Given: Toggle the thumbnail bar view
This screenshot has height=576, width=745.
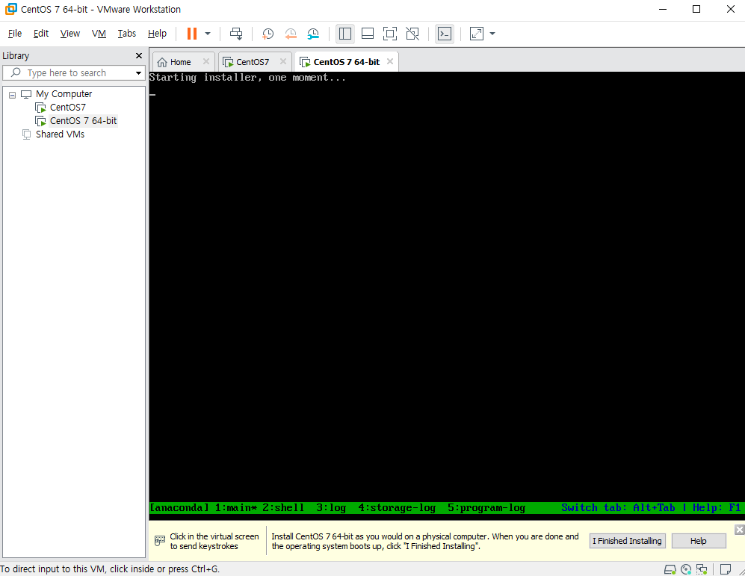Looking at the screenshot, I should point(368,33).
